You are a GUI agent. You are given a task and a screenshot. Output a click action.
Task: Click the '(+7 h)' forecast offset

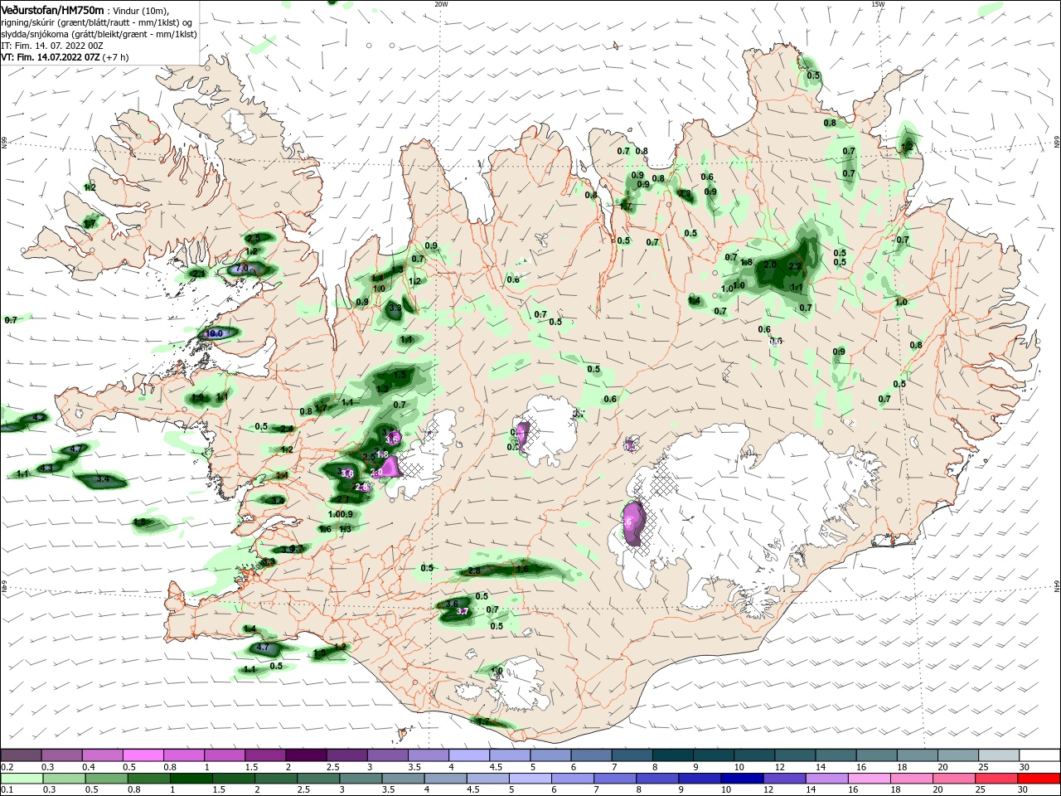tap(116, 57)
